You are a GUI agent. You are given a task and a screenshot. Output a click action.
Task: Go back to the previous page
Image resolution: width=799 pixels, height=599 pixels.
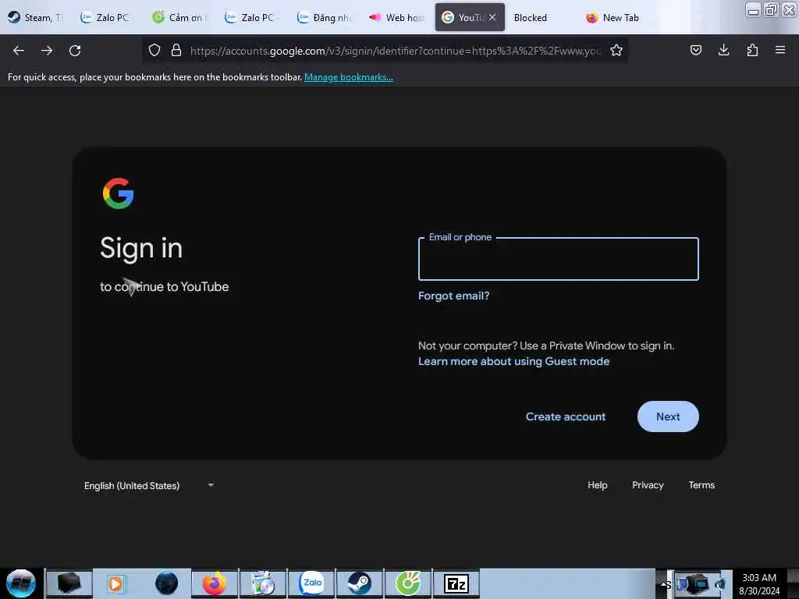[x=19, y=51]
